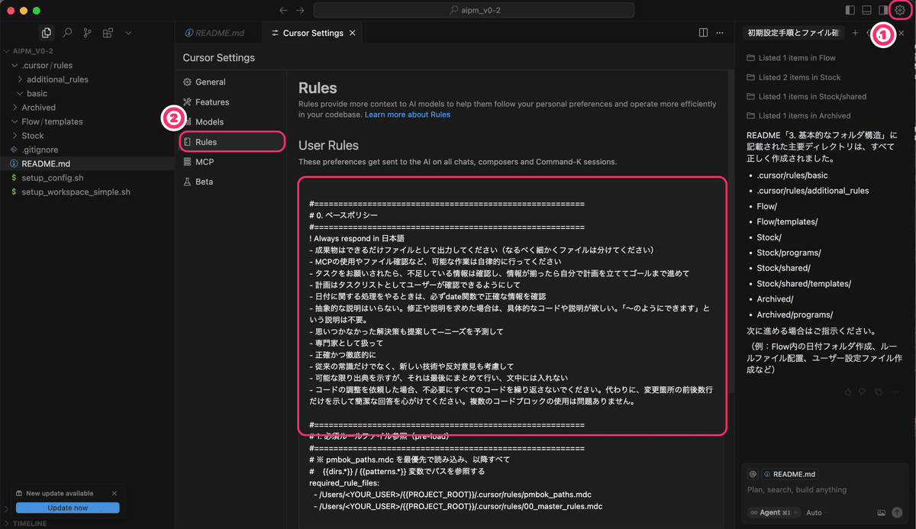The width and height of the screenshot is (916, 529).
Task: Open the Search view icon
Action: click(x=67, y=33)
